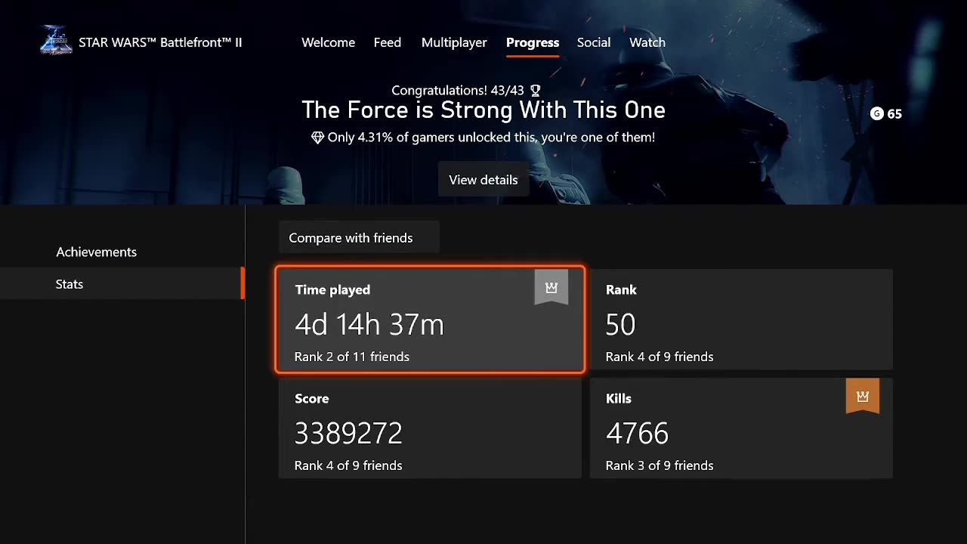967x544 pixels.
Task: Select the Score stat tile
Action: (x=430, y=428)
